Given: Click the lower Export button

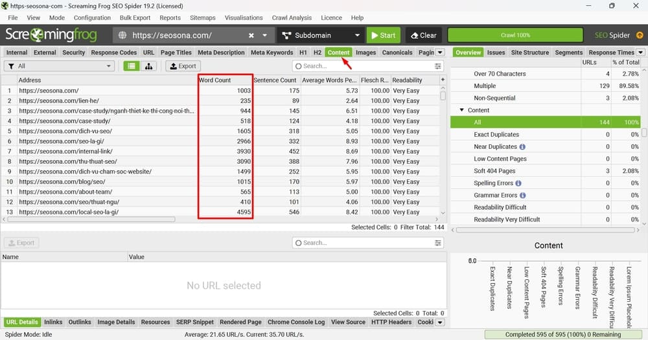Looking at the screenshot, I should [21, 243].
